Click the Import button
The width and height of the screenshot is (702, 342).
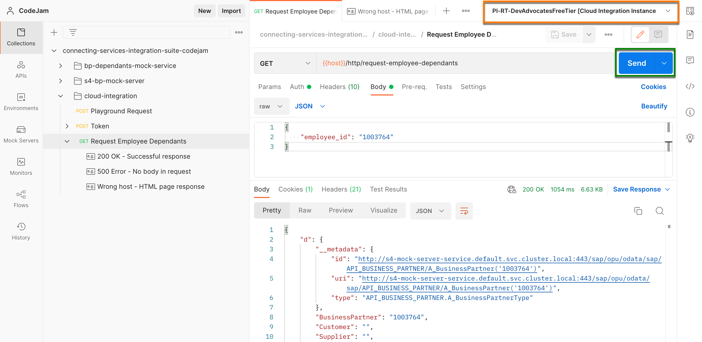point(231,11)
